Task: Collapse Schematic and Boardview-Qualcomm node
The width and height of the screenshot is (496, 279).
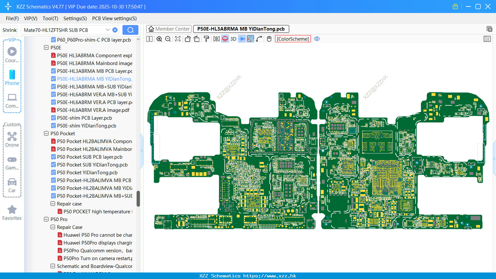Action: tap(53, 266)
